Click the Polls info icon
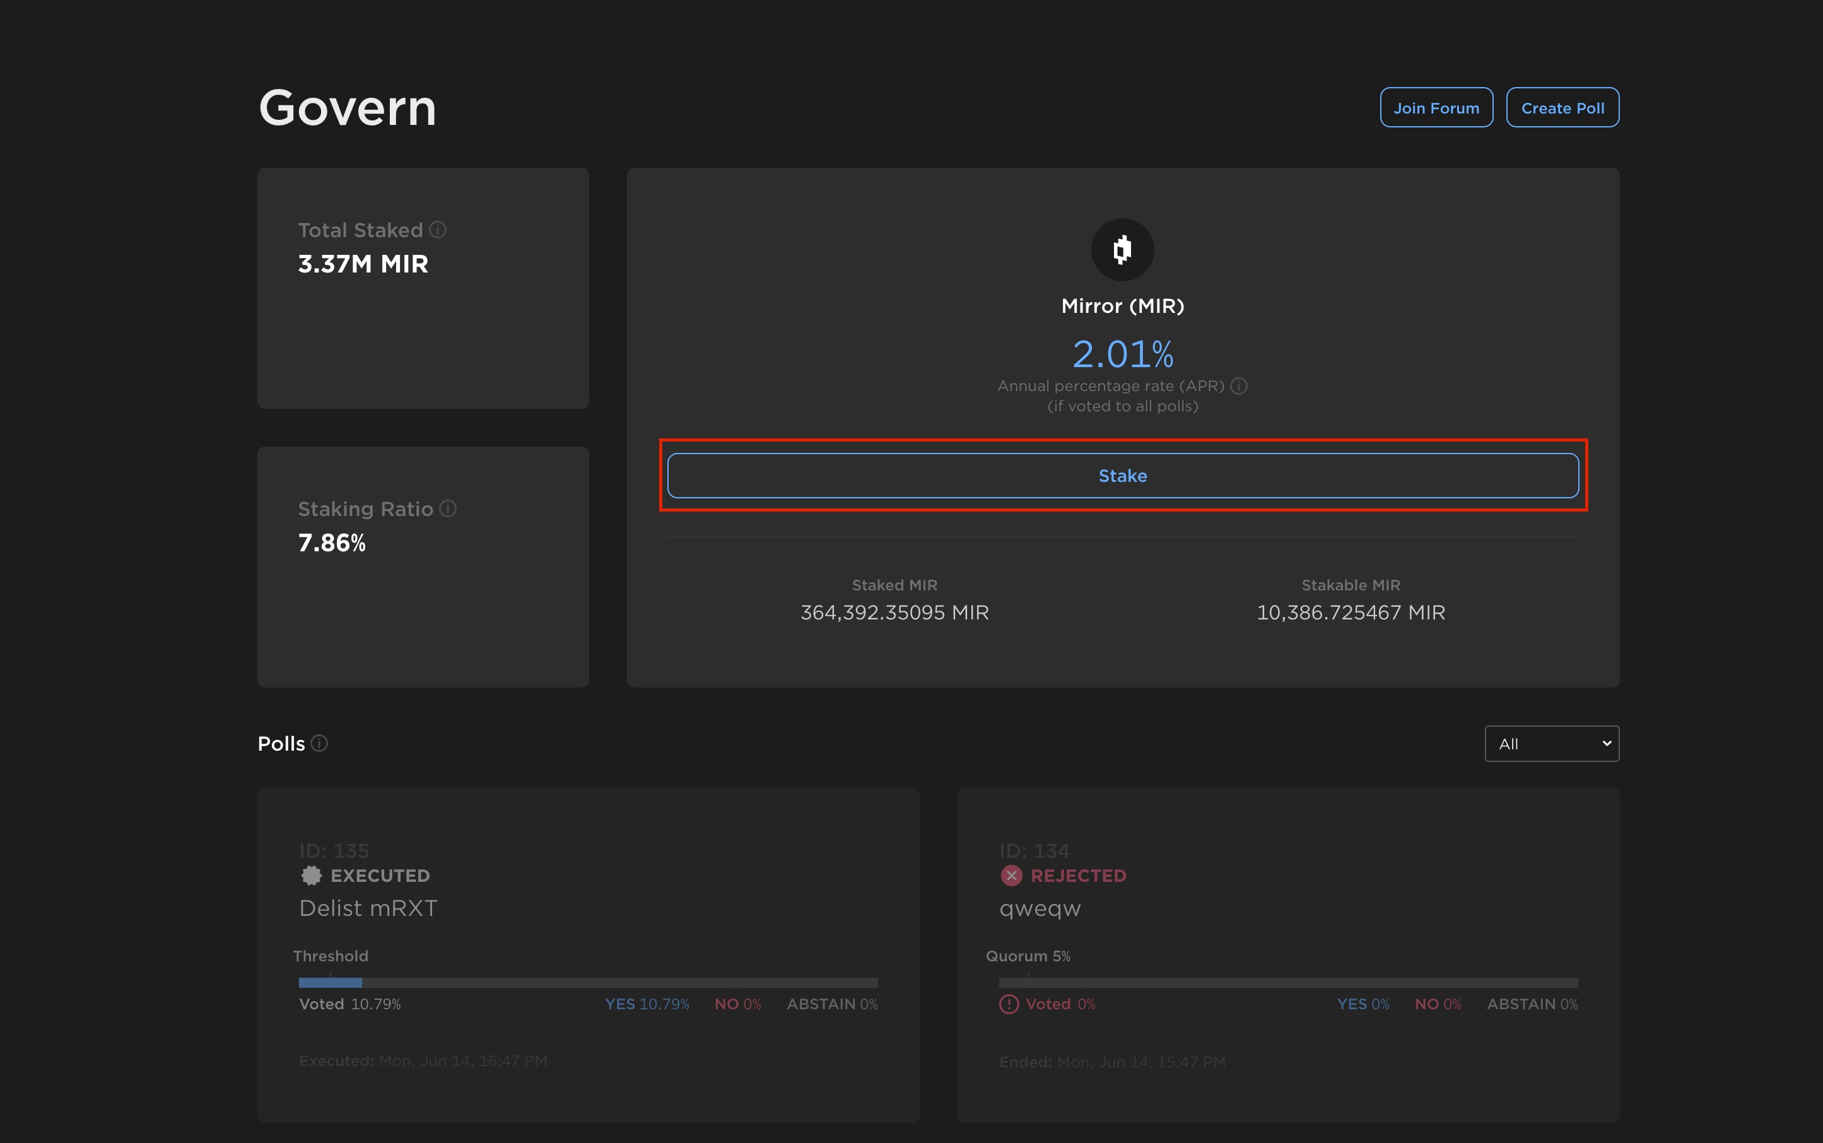The image size is (1823, 1143). (320, 743)
